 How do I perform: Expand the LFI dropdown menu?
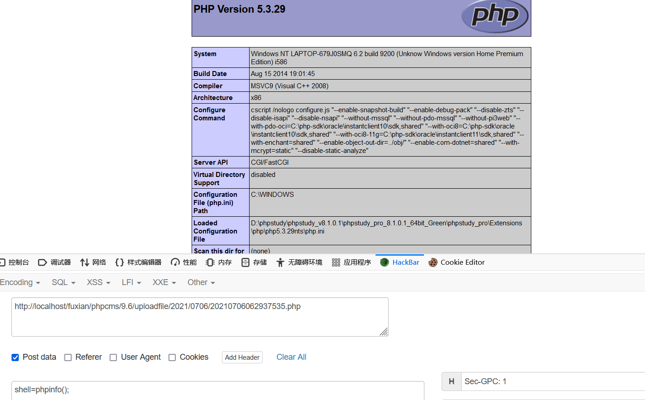pyautogui.click(x=131, y=282)
